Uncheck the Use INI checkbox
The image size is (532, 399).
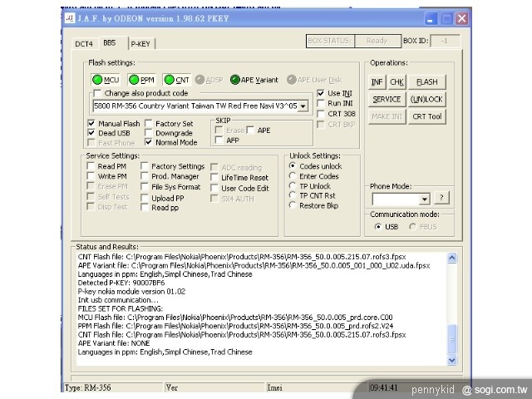(321, 93)
